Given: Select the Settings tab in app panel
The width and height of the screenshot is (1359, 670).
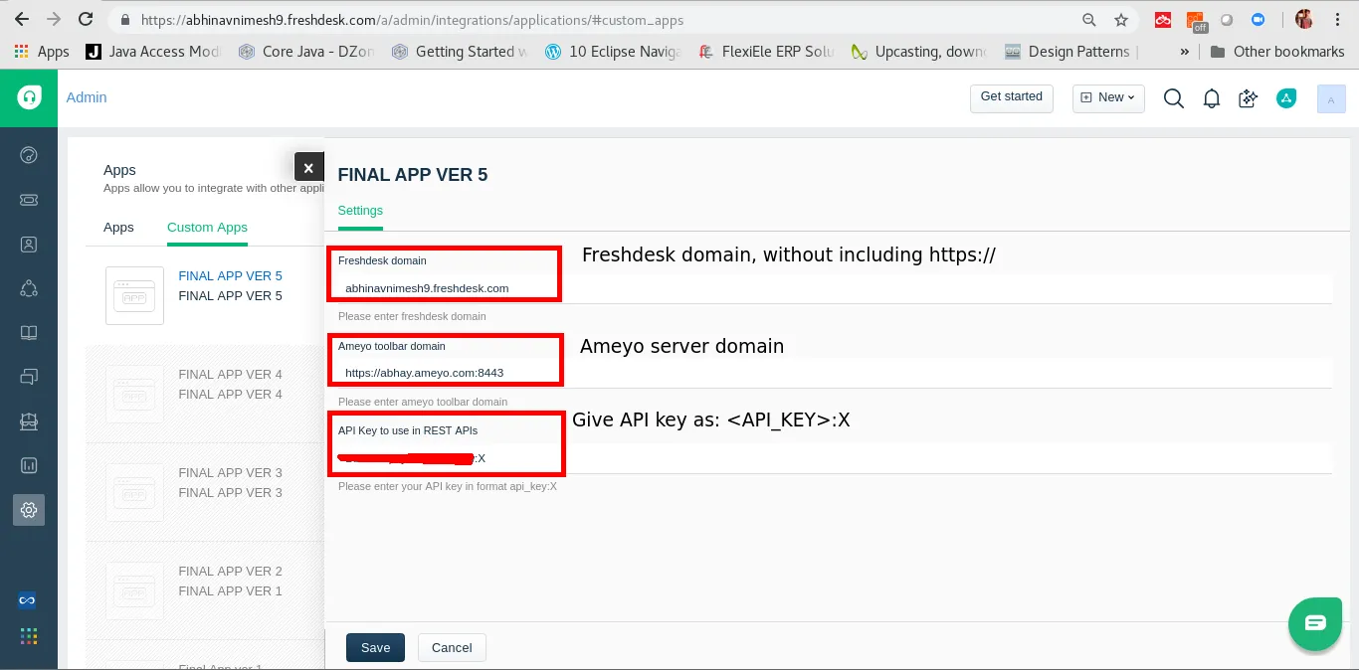Looking at the screenshot, I should [x=360, y=211].
